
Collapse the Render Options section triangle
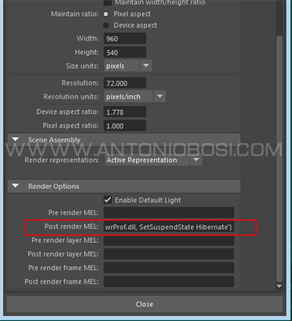coord(15,186)
